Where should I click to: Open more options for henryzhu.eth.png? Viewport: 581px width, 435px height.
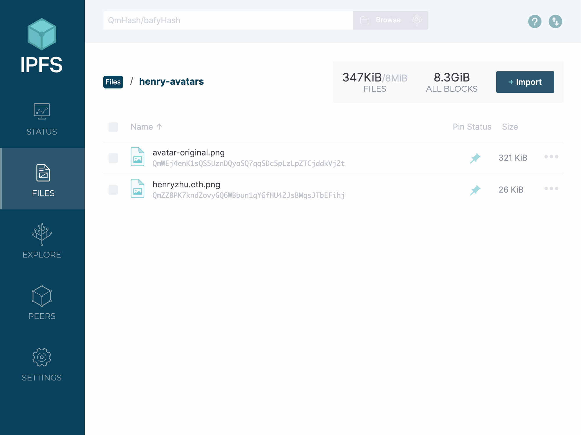tap(551, 188)
